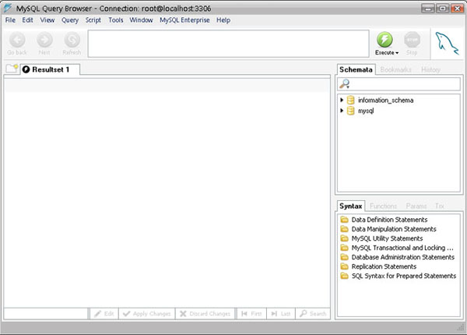Click the Edit button below resultset
This screenshot has width=467, height=335.
click(x=104, y=313)
